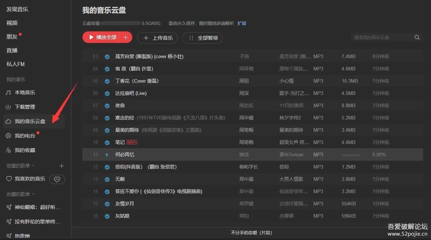Click artist 子尧 in row 03
The height and width of the screenshot is (240, 431).
coord(244,57)
